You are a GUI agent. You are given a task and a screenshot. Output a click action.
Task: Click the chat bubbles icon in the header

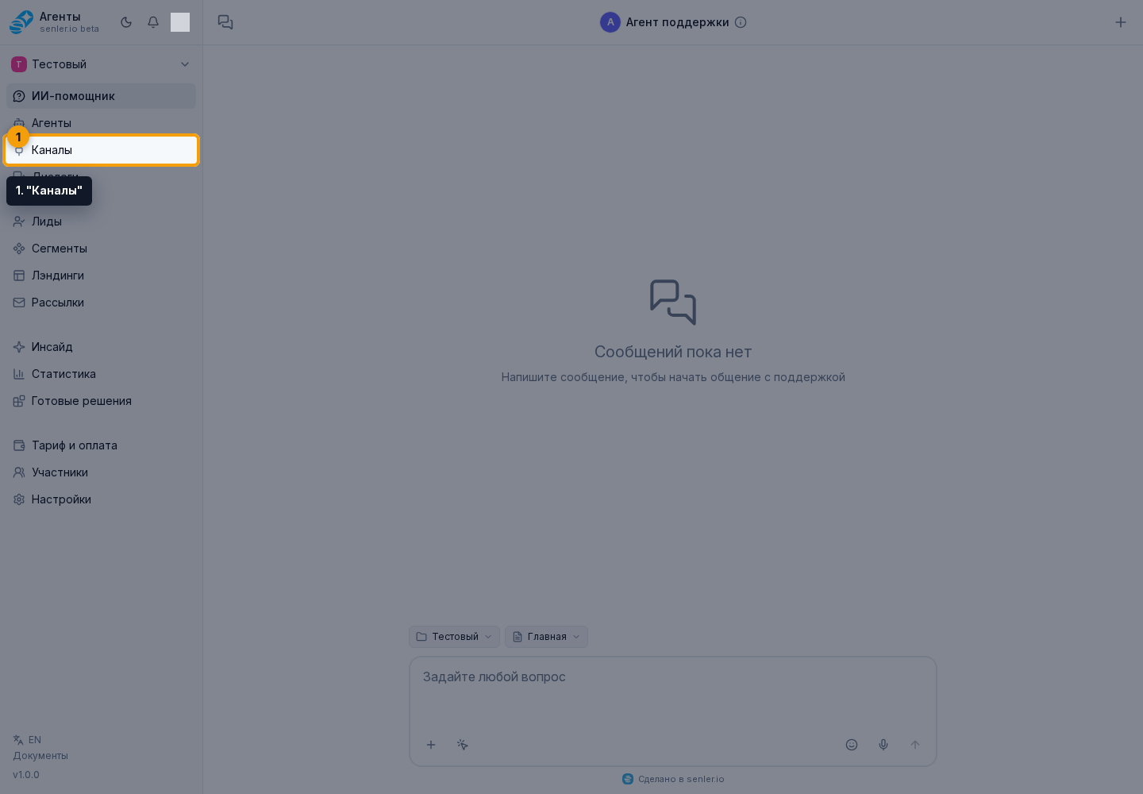[x=225, y=22]
